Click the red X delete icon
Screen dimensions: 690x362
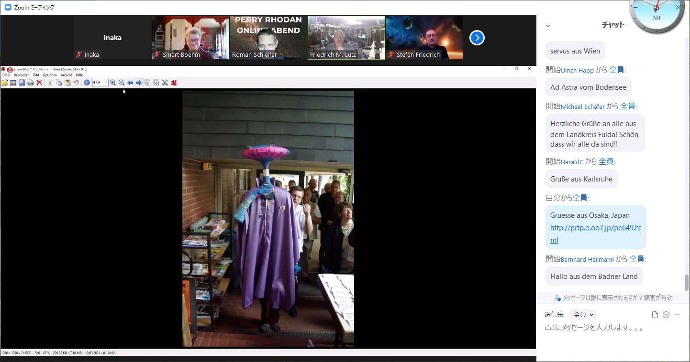point(39,83)
